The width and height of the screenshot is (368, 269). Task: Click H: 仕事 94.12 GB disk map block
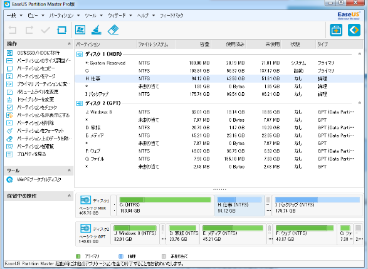[239, 206]
